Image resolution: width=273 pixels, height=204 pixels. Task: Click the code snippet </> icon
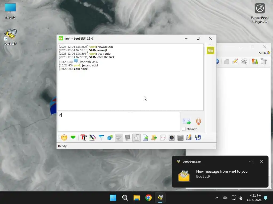pos(163,138)
